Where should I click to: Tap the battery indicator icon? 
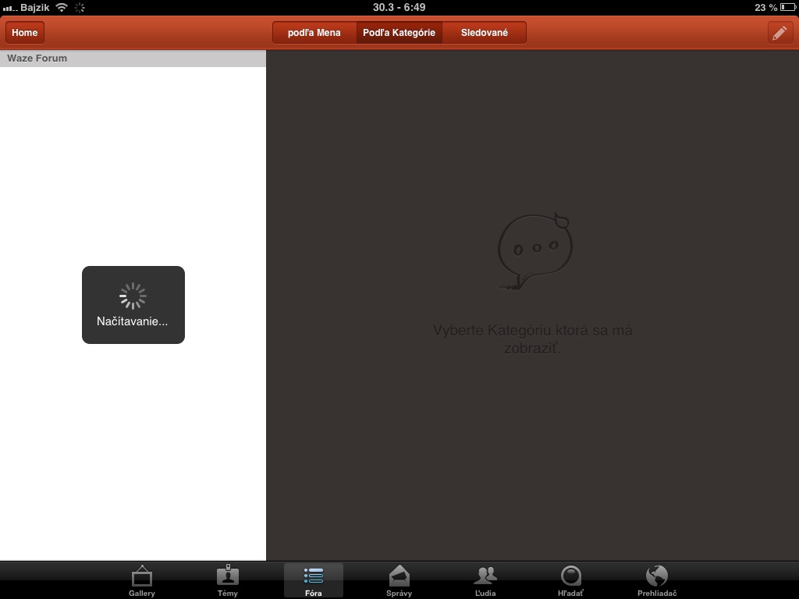[x=787, y=8]
